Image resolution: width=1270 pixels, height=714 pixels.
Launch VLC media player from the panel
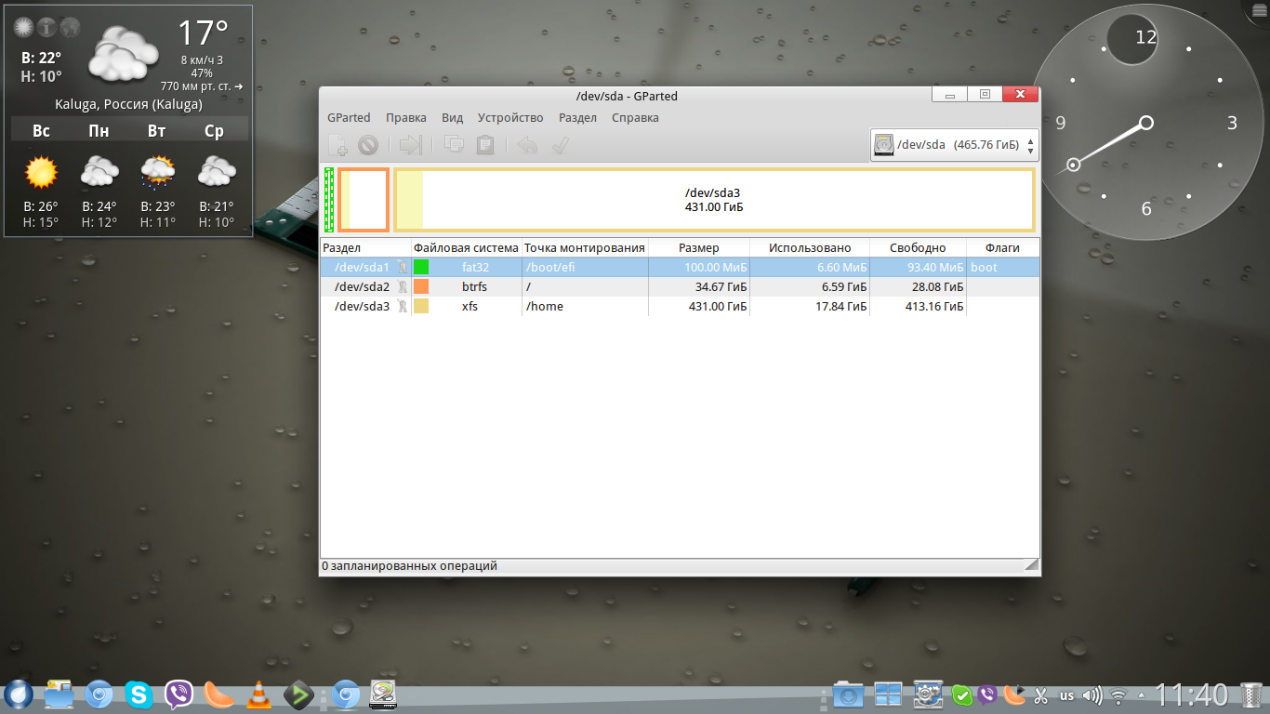(x=259, y=694)
